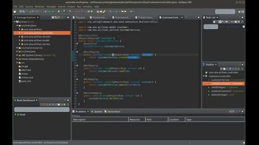The height and width of the screenshot is (145, 259).
Task: Collapse CustomerController in Outline
Action: (204, 76)
